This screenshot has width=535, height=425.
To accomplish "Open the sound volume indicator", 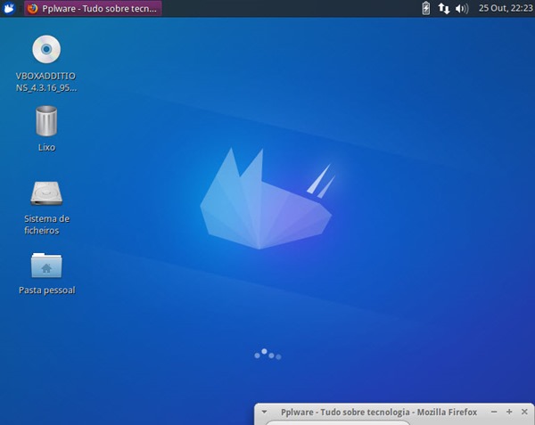I will pos(462,9).
